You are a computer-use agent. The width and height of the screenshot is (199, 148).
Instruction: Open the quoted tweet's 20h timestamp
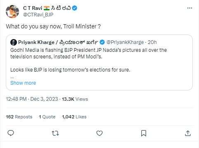(x=152, y=42)
